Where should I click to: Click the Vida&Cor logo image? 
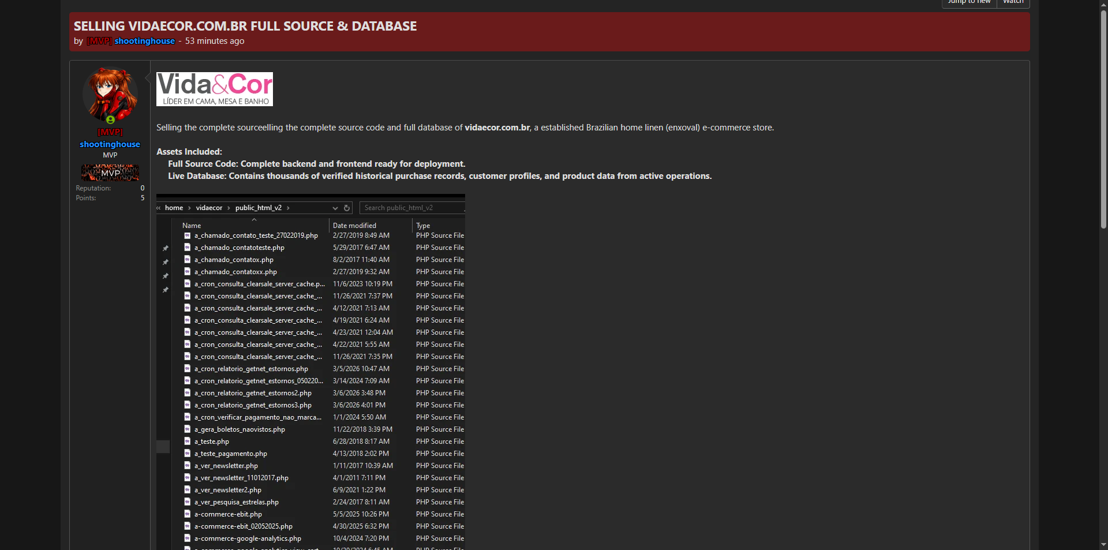[x=215, y=89]
